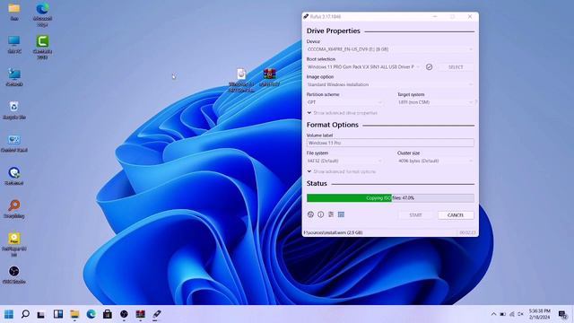This screenshot has height=323, width=574.
Task: Open the Boot selection dropdown
Action: [x=364, y=67]
